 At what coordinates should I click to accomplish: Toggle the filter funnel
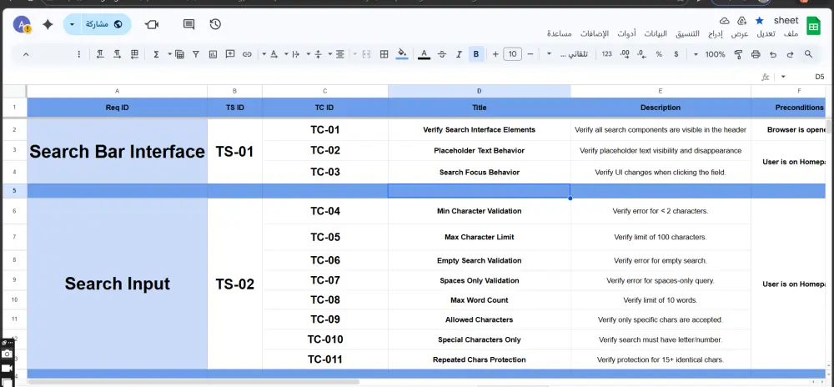(196, 54)
